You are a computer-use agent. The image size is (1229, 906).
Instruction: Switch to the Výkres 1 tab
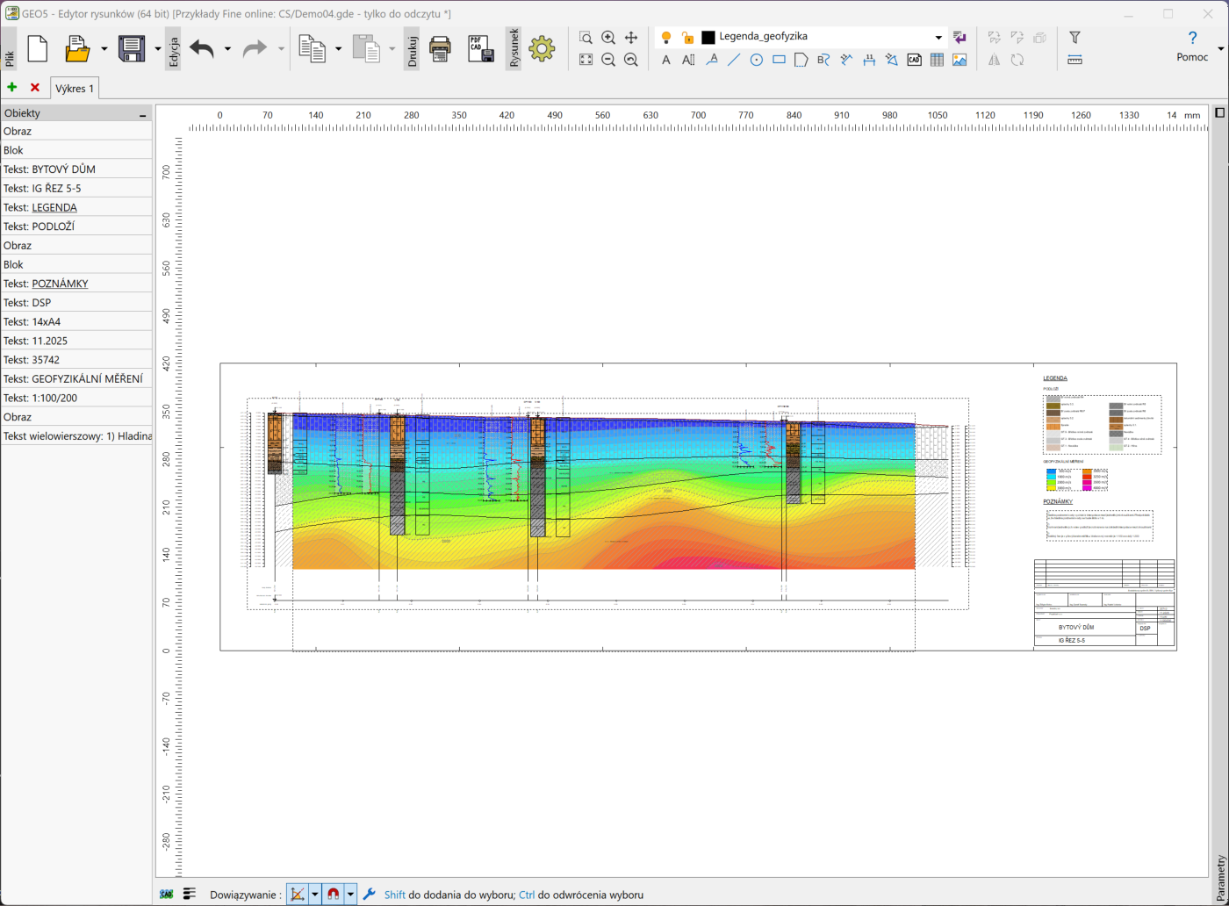pyautogui.click(x=75, y=89)
